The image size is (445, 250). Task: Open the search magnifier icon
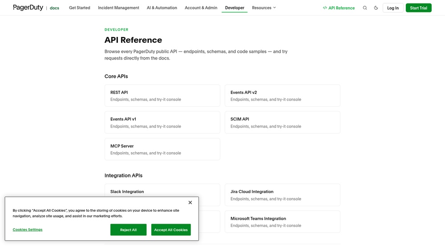(x=365, y=8)
